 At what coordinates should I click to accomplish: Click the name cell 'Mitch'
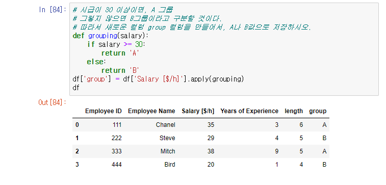pos(168,151)
